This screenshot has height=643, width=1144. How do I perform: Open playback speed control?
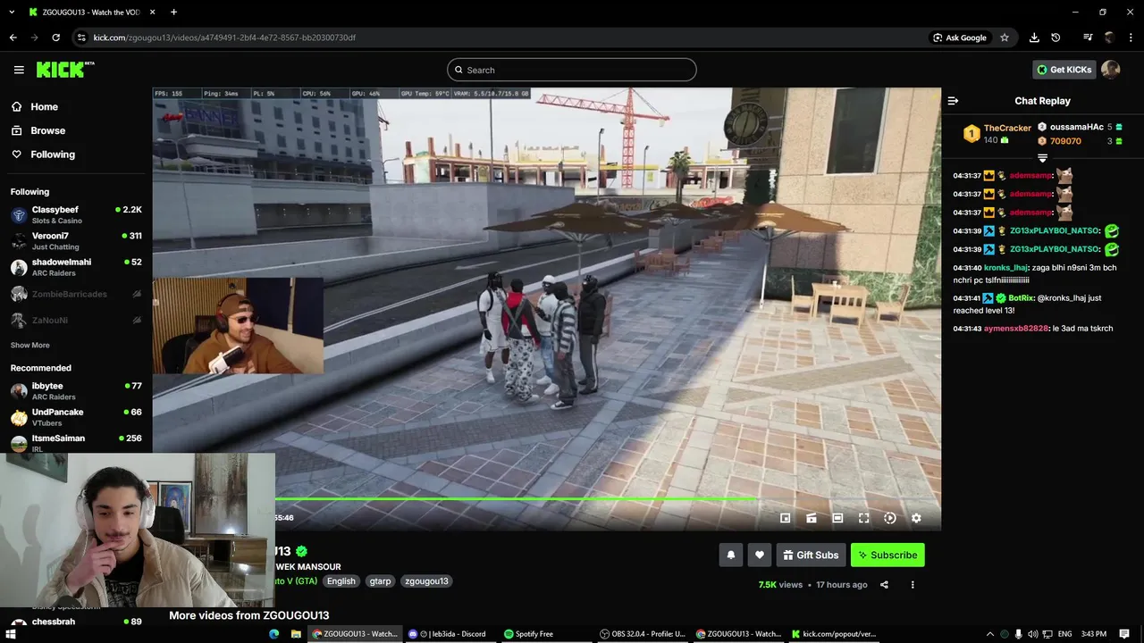[x=890, y=518]
